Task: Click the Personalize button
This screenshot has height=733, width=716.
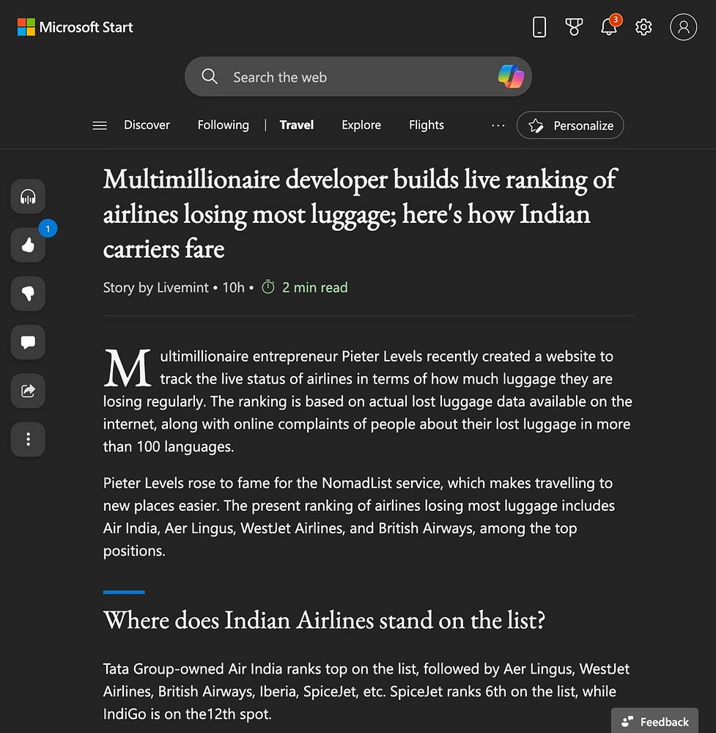Action: pyautogui.click(x=570, y=125)
